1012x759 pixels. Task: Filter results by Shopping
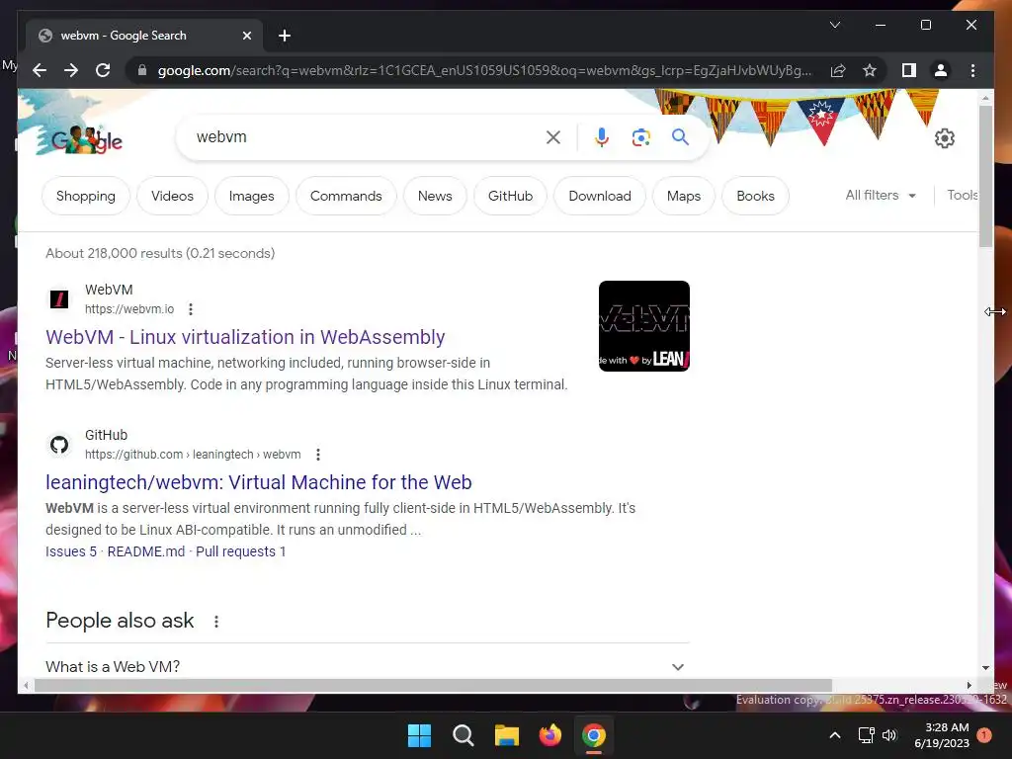(86, 196)
